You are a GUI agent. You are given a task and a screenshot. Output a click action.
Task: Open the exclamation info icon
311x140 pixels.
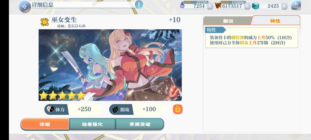[139, 4]
